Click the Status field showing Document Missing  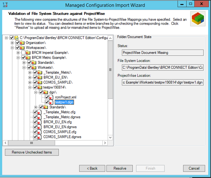pos(163,53)
